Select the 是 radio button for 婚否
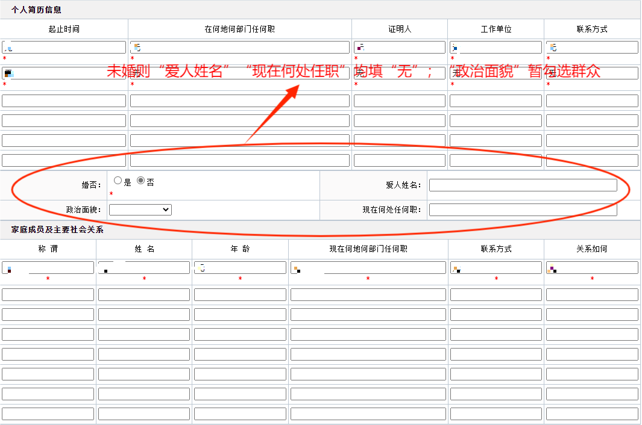Viewport: 642px width, 425px height. click(118, 181)
